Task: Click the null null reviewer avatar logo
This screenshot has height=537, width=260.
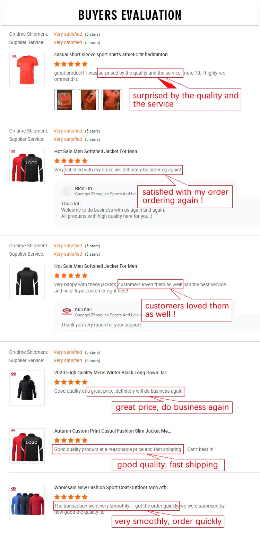Action: tap(67, 312)
